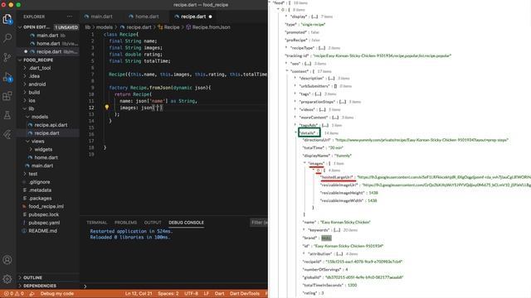Open the PROBLEMS panel tab
The height and width of the screenshot is (298, 531).
(x=125, y=223)
